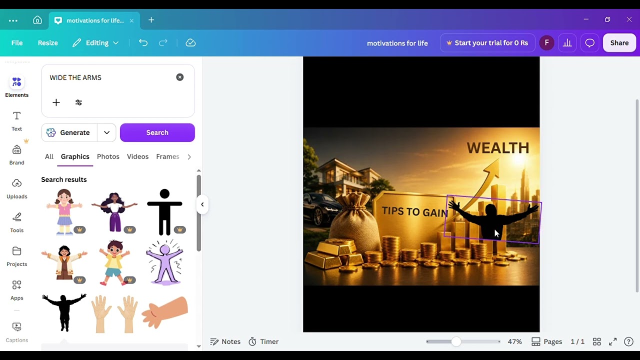Select black silhouette arms-wide graphic thumbnail
640x360 pixels.
coord(64,312)
